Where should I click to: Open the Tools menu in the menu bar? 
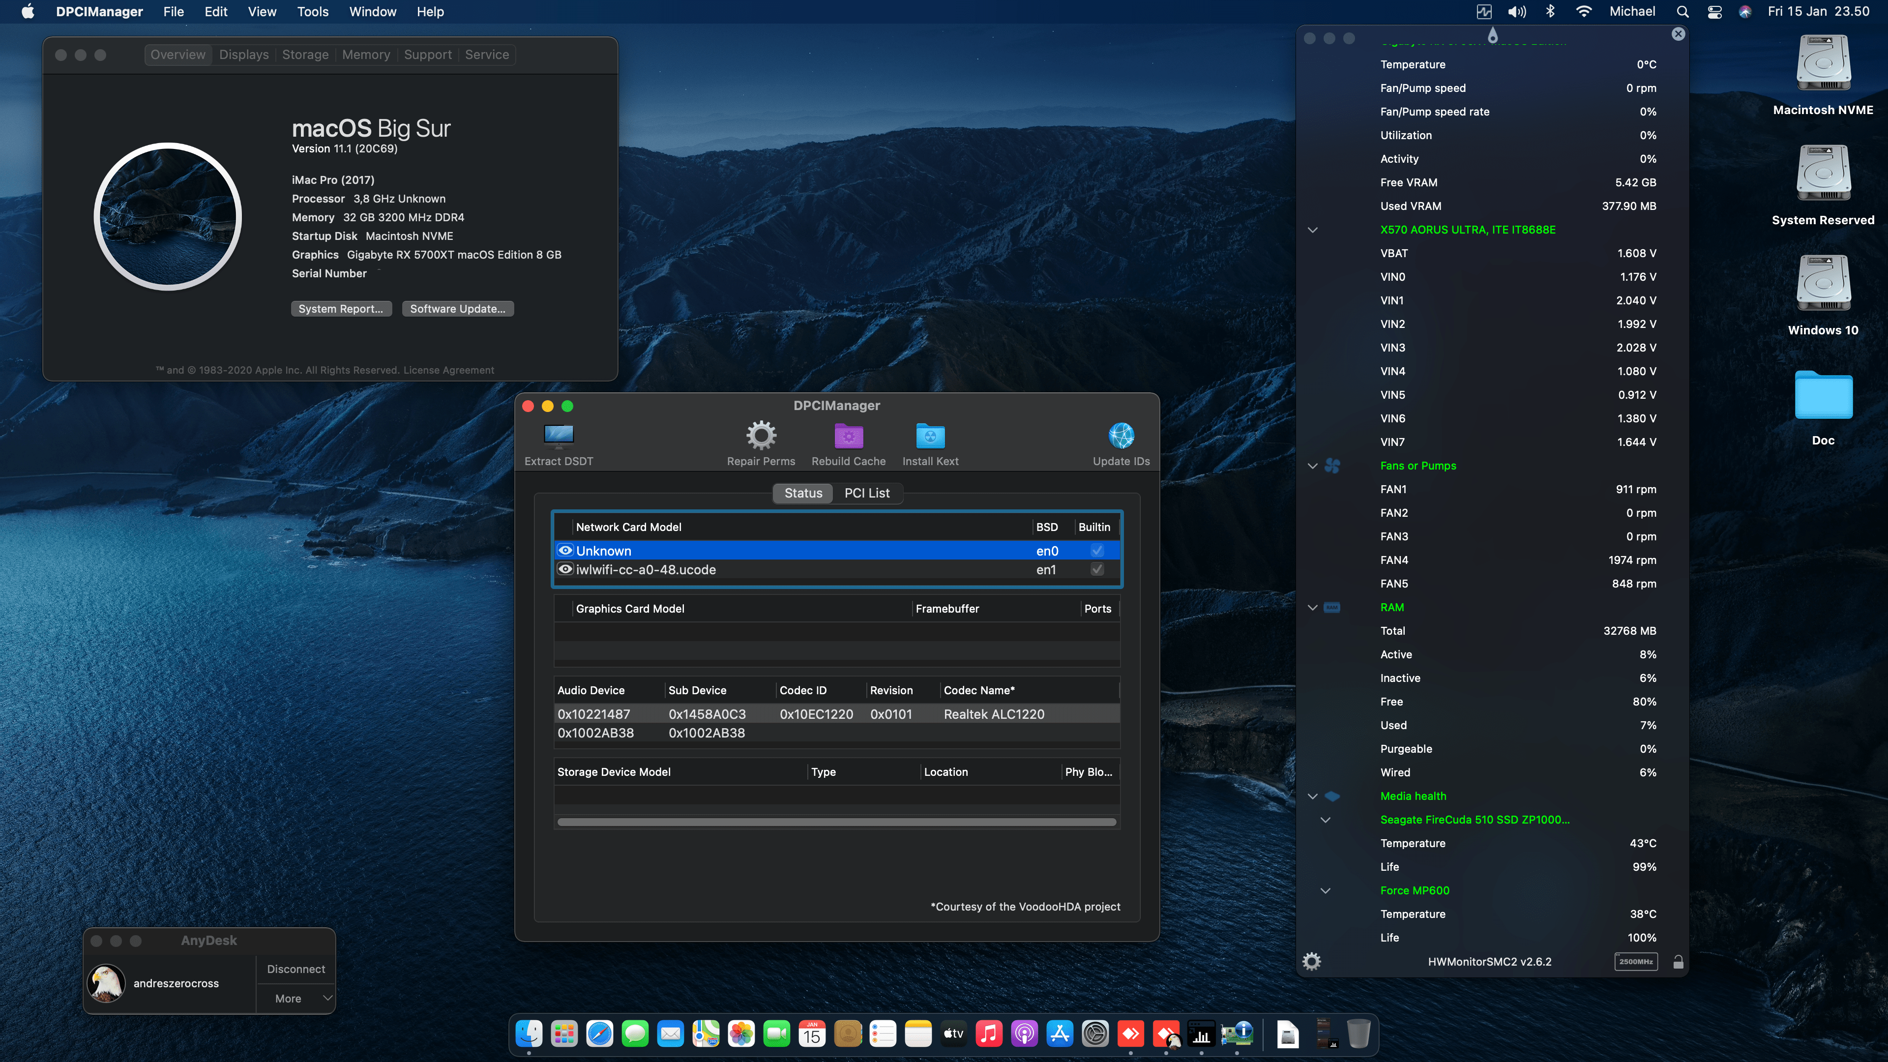(312, 11)
